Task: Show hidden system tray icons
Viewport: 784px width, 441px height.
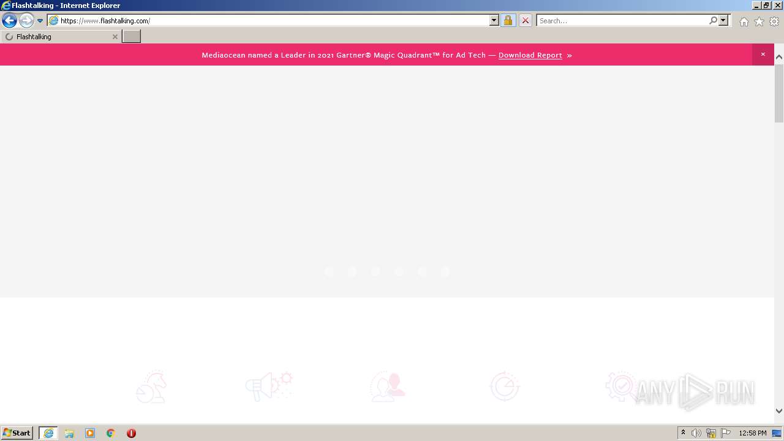Action: (x=683, y=433)
